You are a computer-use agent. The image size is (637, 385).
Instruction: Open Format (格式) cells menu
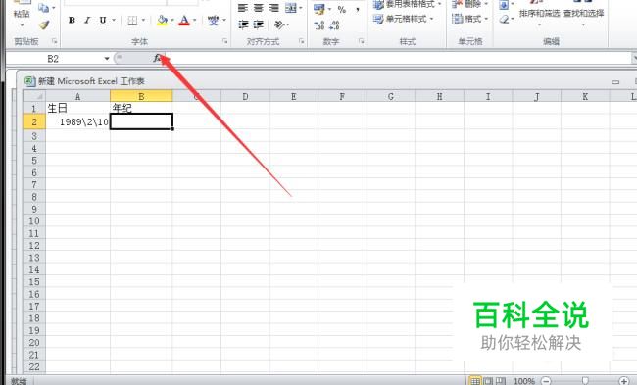pos(470,19)
